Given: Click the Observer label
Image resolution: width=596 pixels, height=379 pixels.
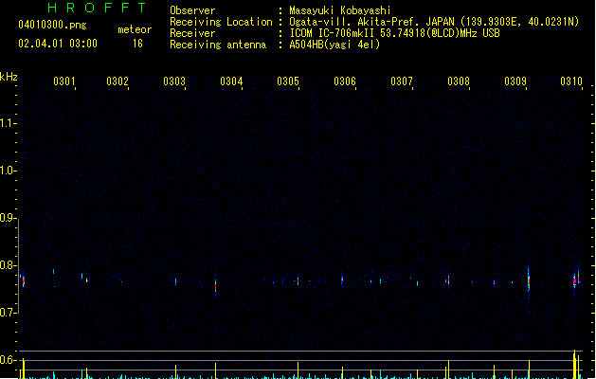Looking at the screenshot, I should pos(192,10).
